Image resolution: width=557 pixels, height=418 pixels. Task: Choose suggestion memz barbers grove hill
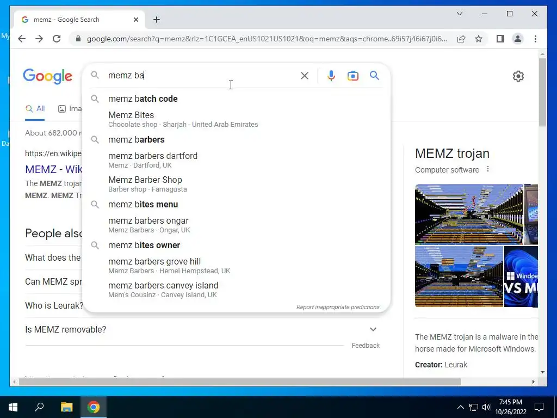click(236, 266)
